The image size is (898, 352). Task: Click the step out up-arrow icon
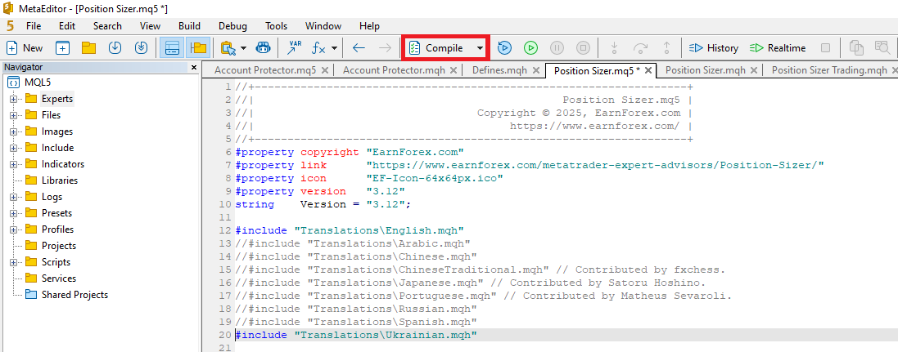(x=666, y=48)
